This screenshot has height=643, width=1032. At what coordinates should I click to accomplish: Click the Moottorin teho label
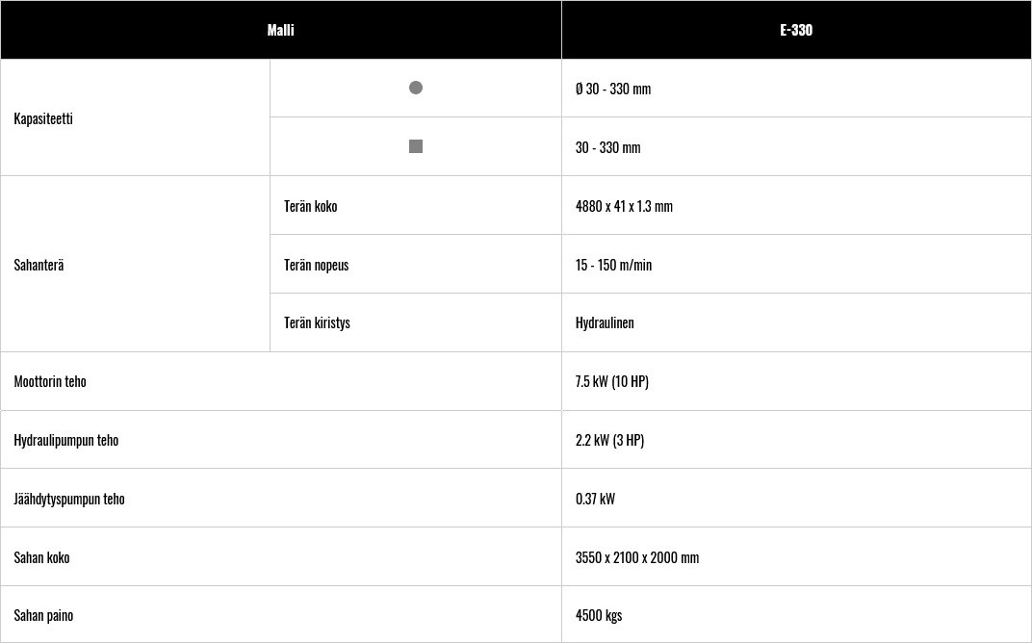[50, 382]
